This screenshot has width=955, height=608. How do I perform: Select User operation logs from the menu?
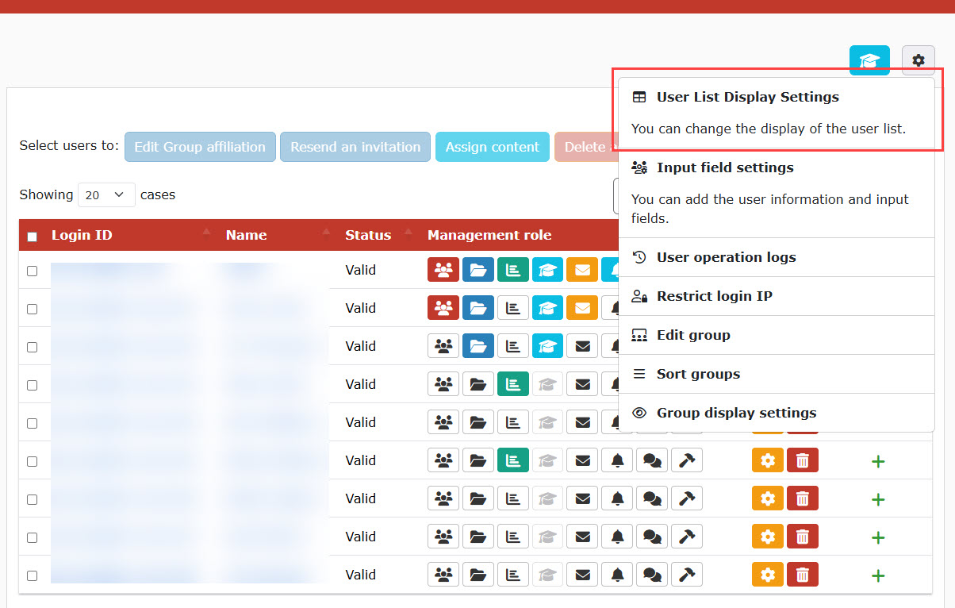[726, 257]
